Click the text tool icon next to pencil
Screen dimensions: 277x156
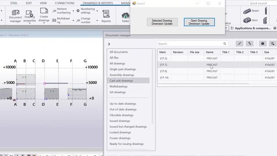point(249,43)
